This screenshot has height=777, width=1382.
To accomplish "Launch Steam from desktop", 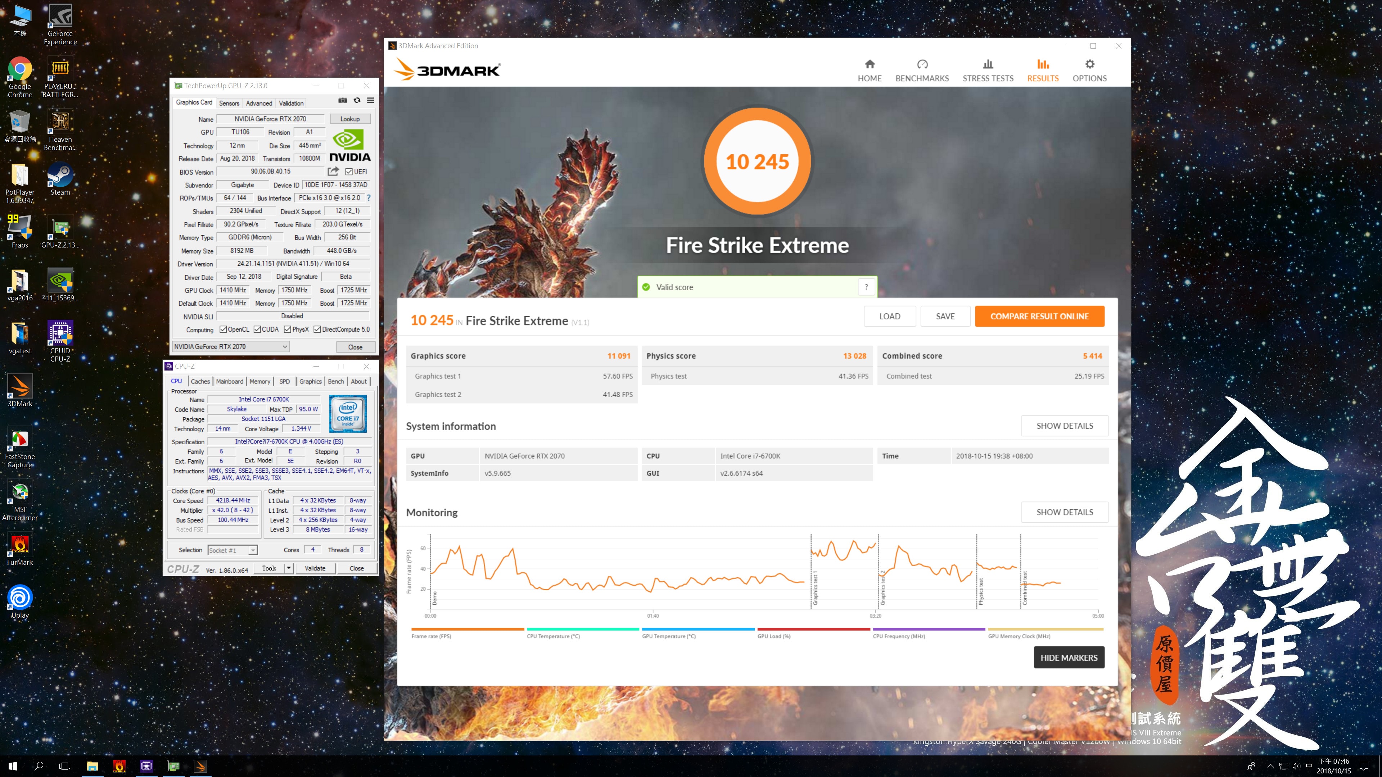I will (60, 179).
